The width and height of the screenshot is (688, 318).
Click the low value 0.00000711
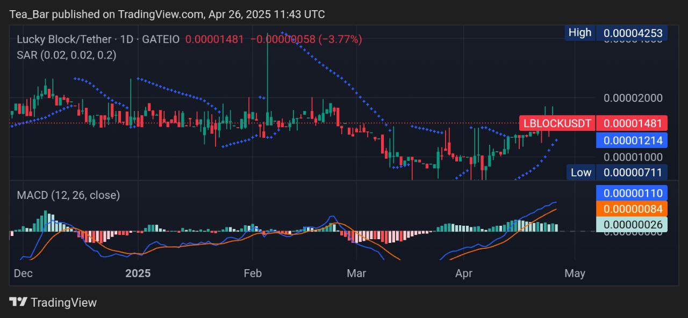pyautogui.click(x=633, y=172)
